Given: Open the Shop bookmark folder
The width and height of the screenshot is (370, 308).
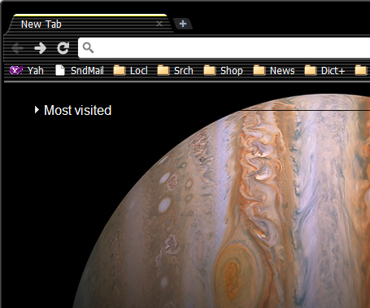Looking at the screenshot, I should [x=224, y=71].
